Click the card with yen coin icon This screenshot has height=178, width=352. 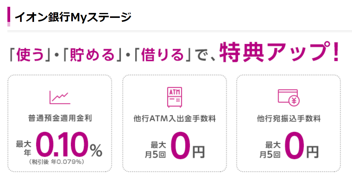click(x=289, y=98)
